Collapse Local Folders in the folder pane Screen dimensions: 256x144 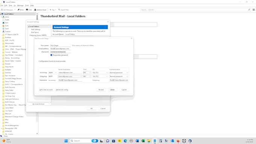point(1,14)
